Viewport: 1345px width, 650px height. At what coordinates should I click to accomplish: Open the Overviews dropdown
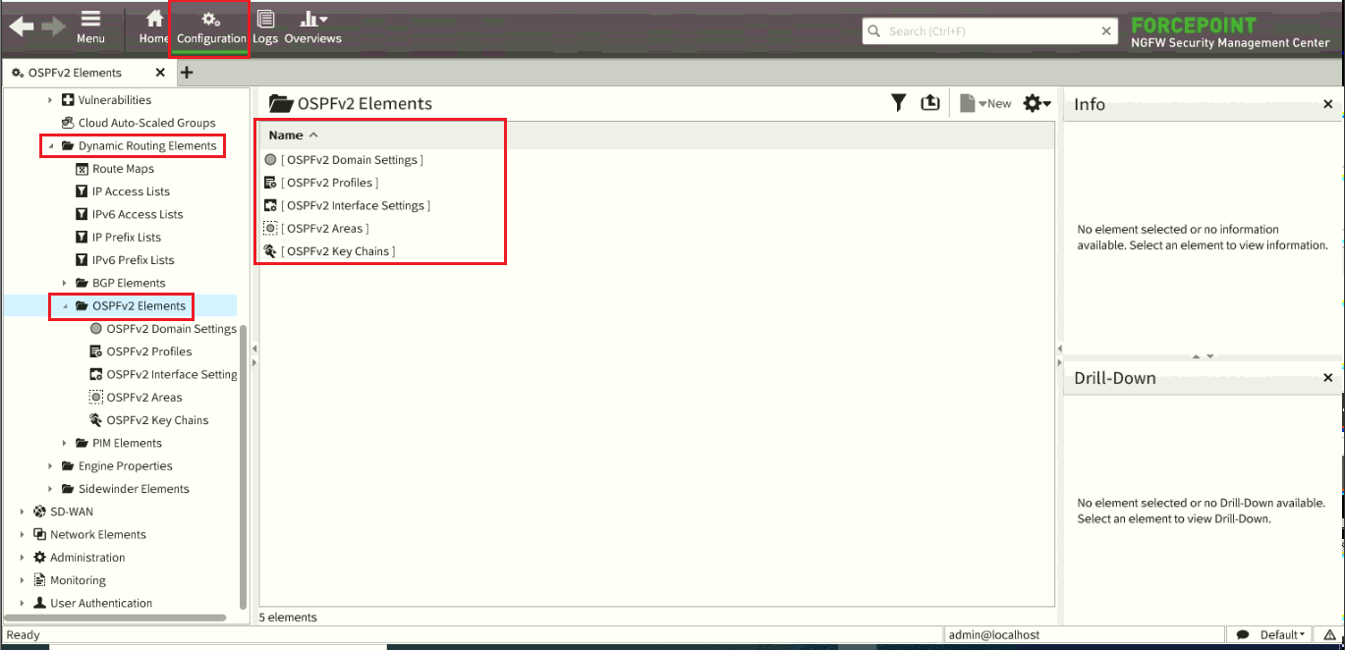[x=312, y=27]
